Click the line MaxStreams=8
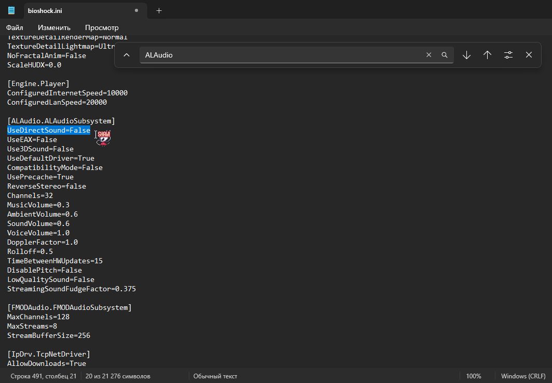Image resolution: width=552 pixels, height=383 pixels. pos(32,326)
